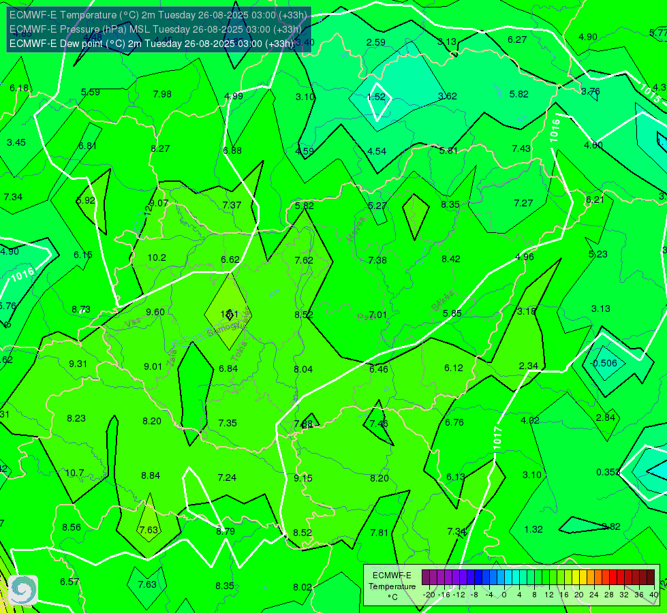Select the Temperature 2m layer label

coord(158,15)
